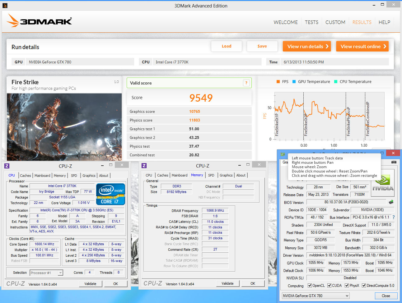Click View result online button

tap(362, 46)
